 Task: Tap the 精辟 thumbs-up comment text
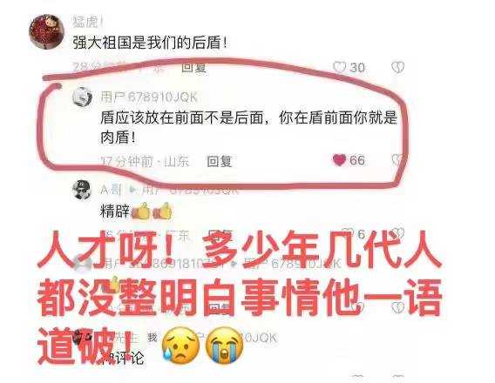(136, 211)
